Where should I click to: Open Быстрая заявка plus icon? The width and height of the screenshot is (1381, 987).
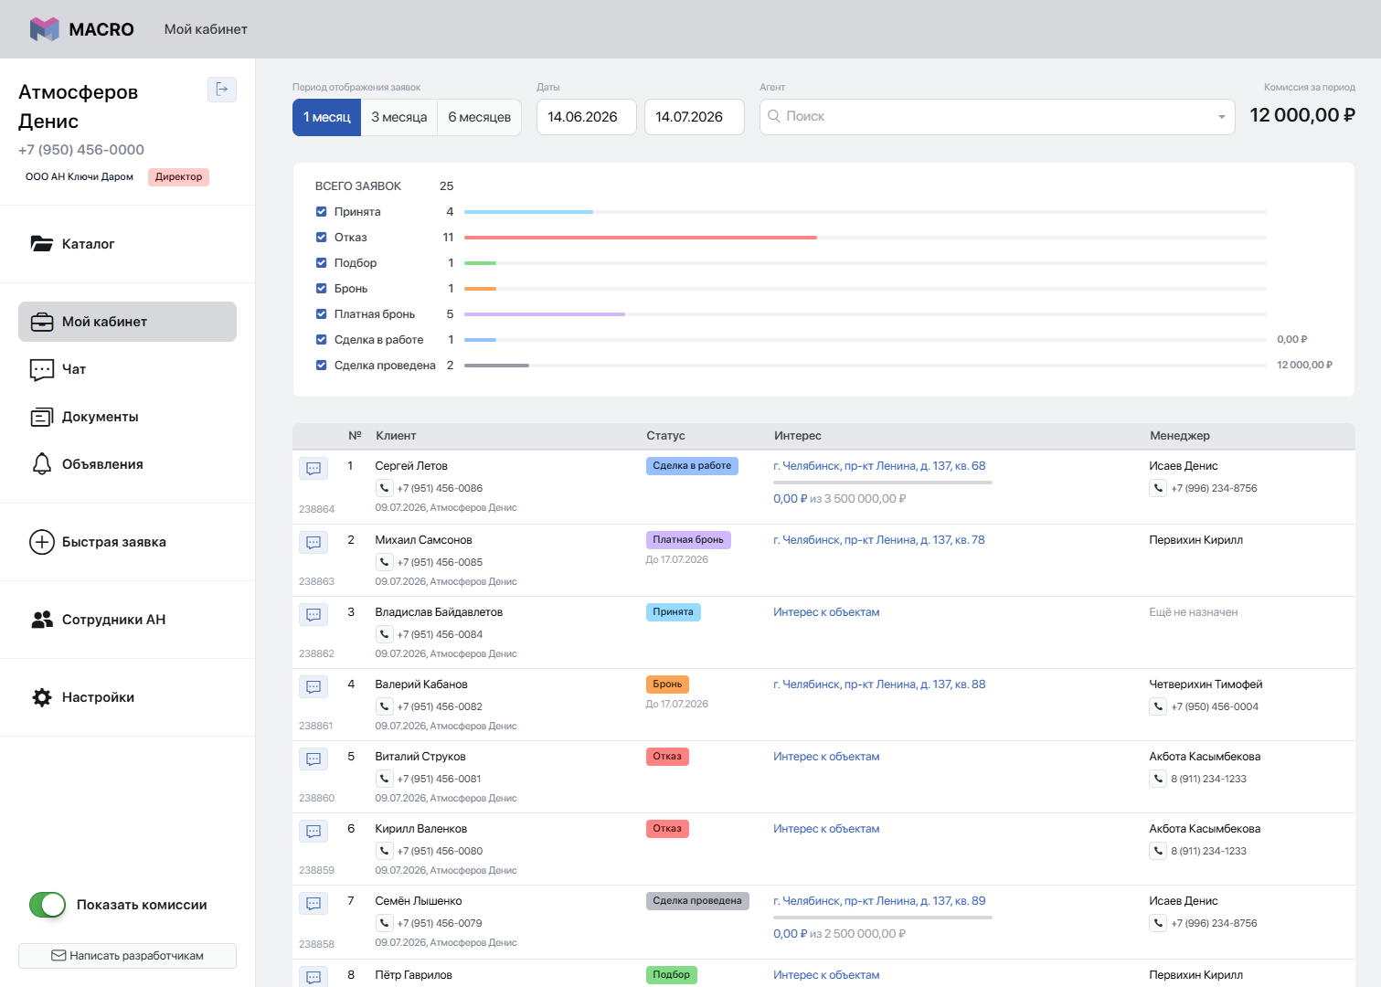(42, 542)
